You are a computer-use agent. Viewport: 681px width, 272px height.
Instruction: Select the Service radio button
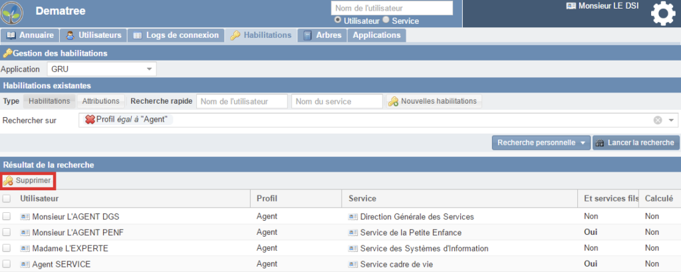coord(386,21)
